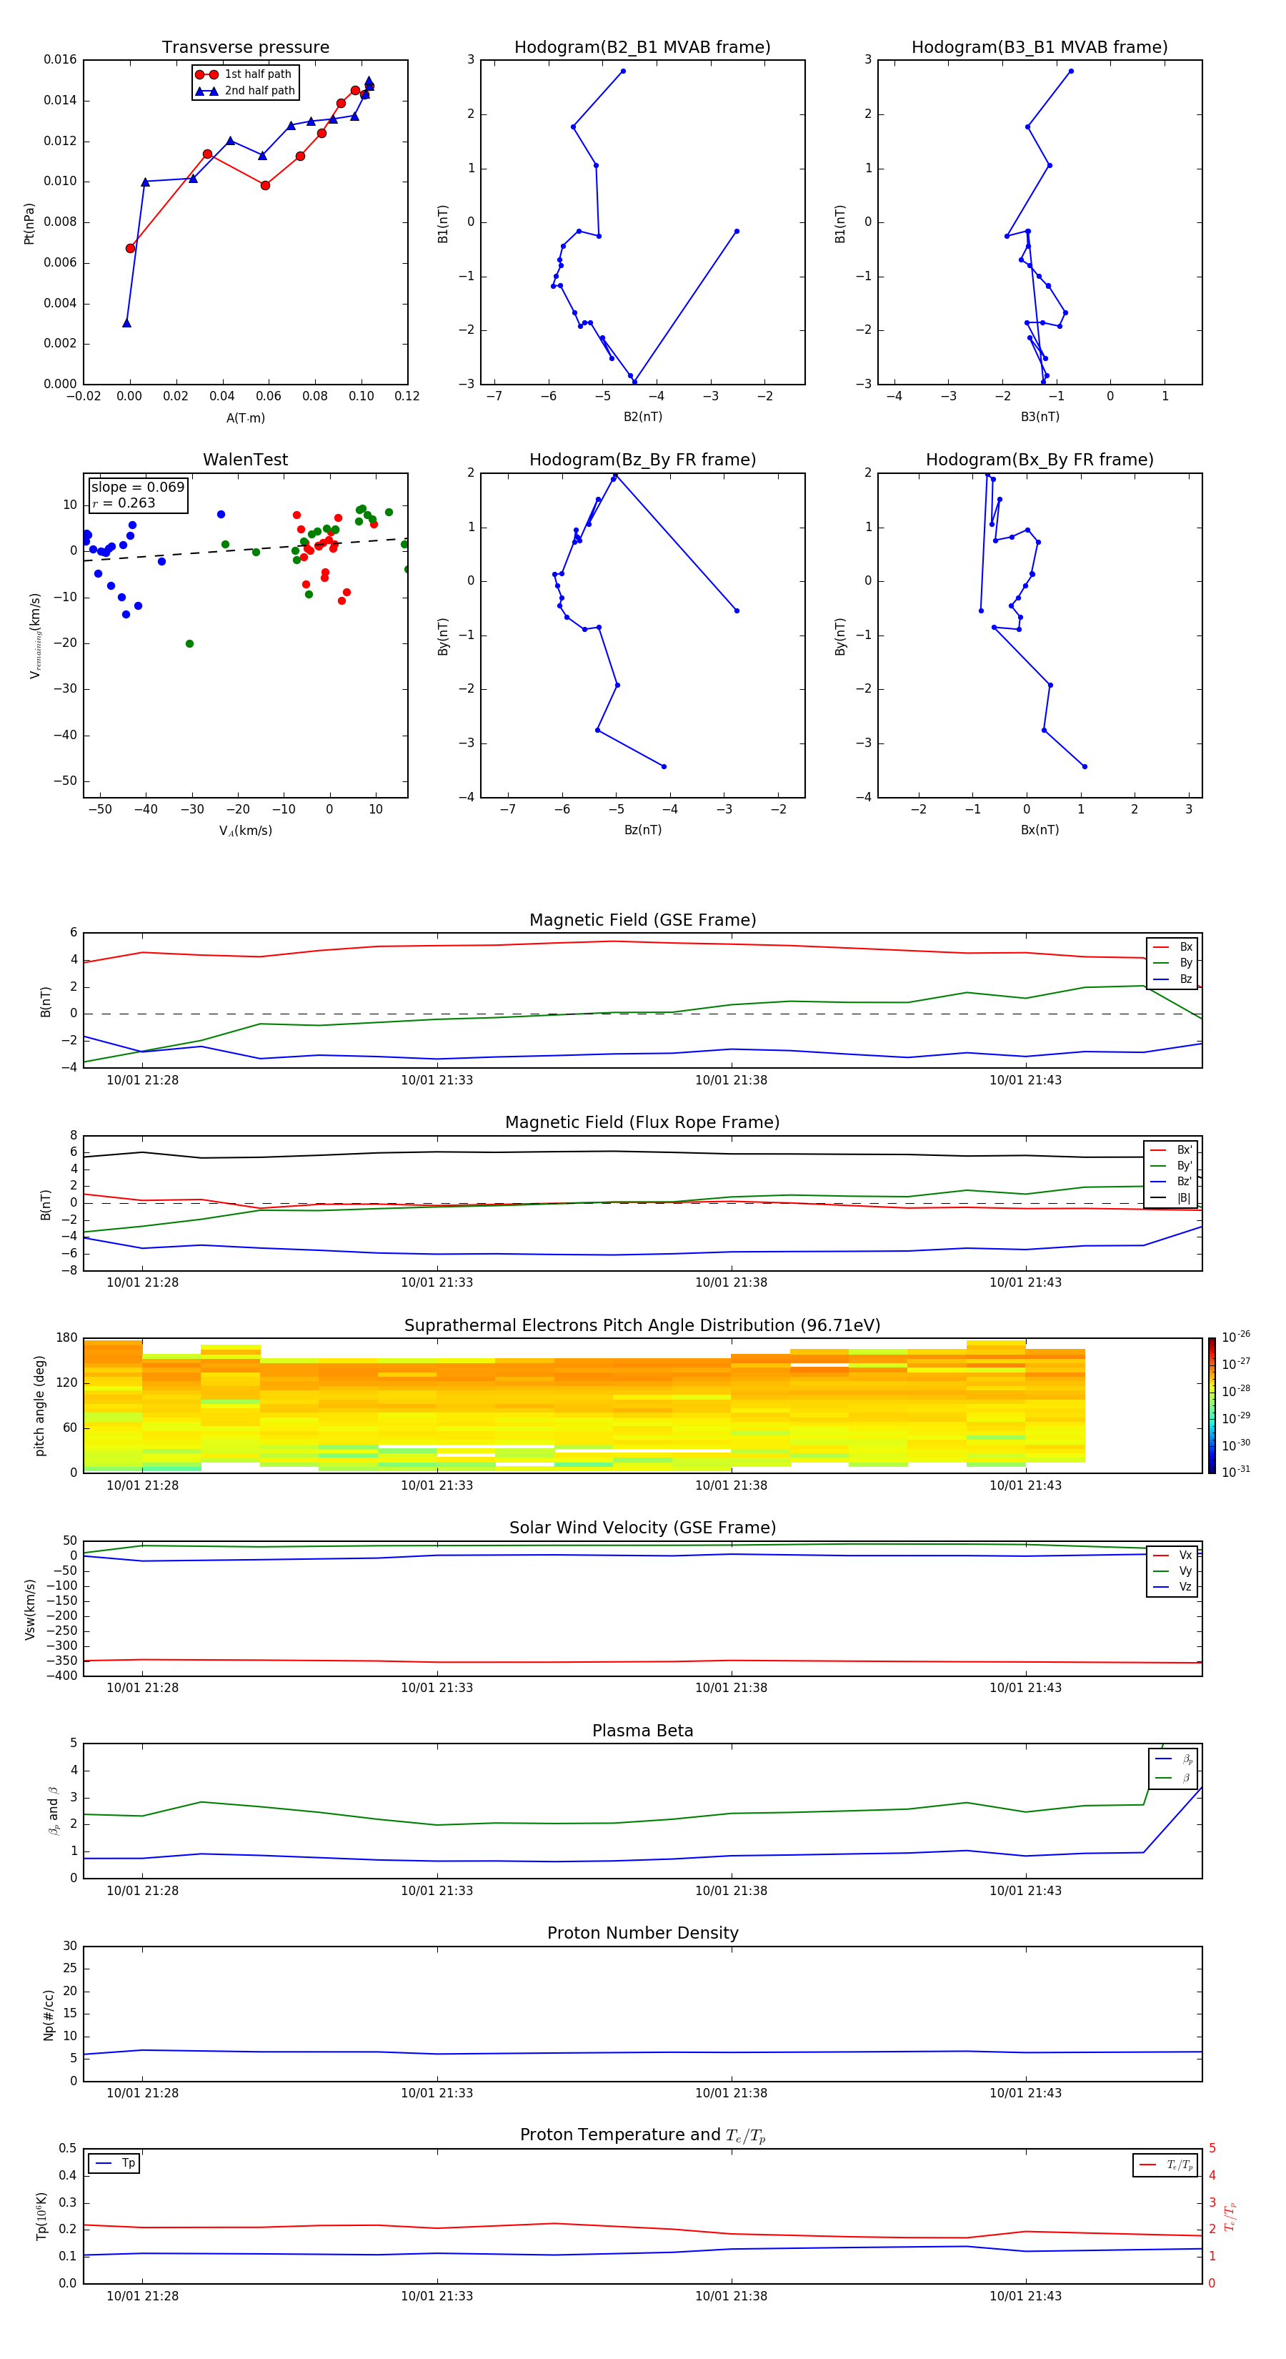The image size is (1286, 2359).
Task: Click the "WalenTest" plot title
Action: 245,460
